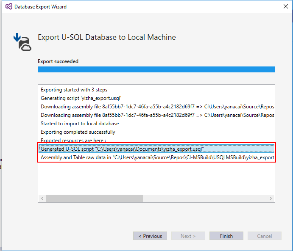Screen dimensions: 293x251
Task: Click the 'Export succeeded' status label
Action: pyautogui.click(x=58, y=61)
